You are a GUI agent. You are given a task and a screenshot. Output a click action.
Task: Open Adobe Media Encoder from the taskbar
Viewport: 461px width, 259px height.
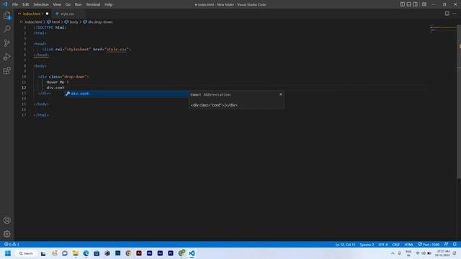(x=149, y=253)
